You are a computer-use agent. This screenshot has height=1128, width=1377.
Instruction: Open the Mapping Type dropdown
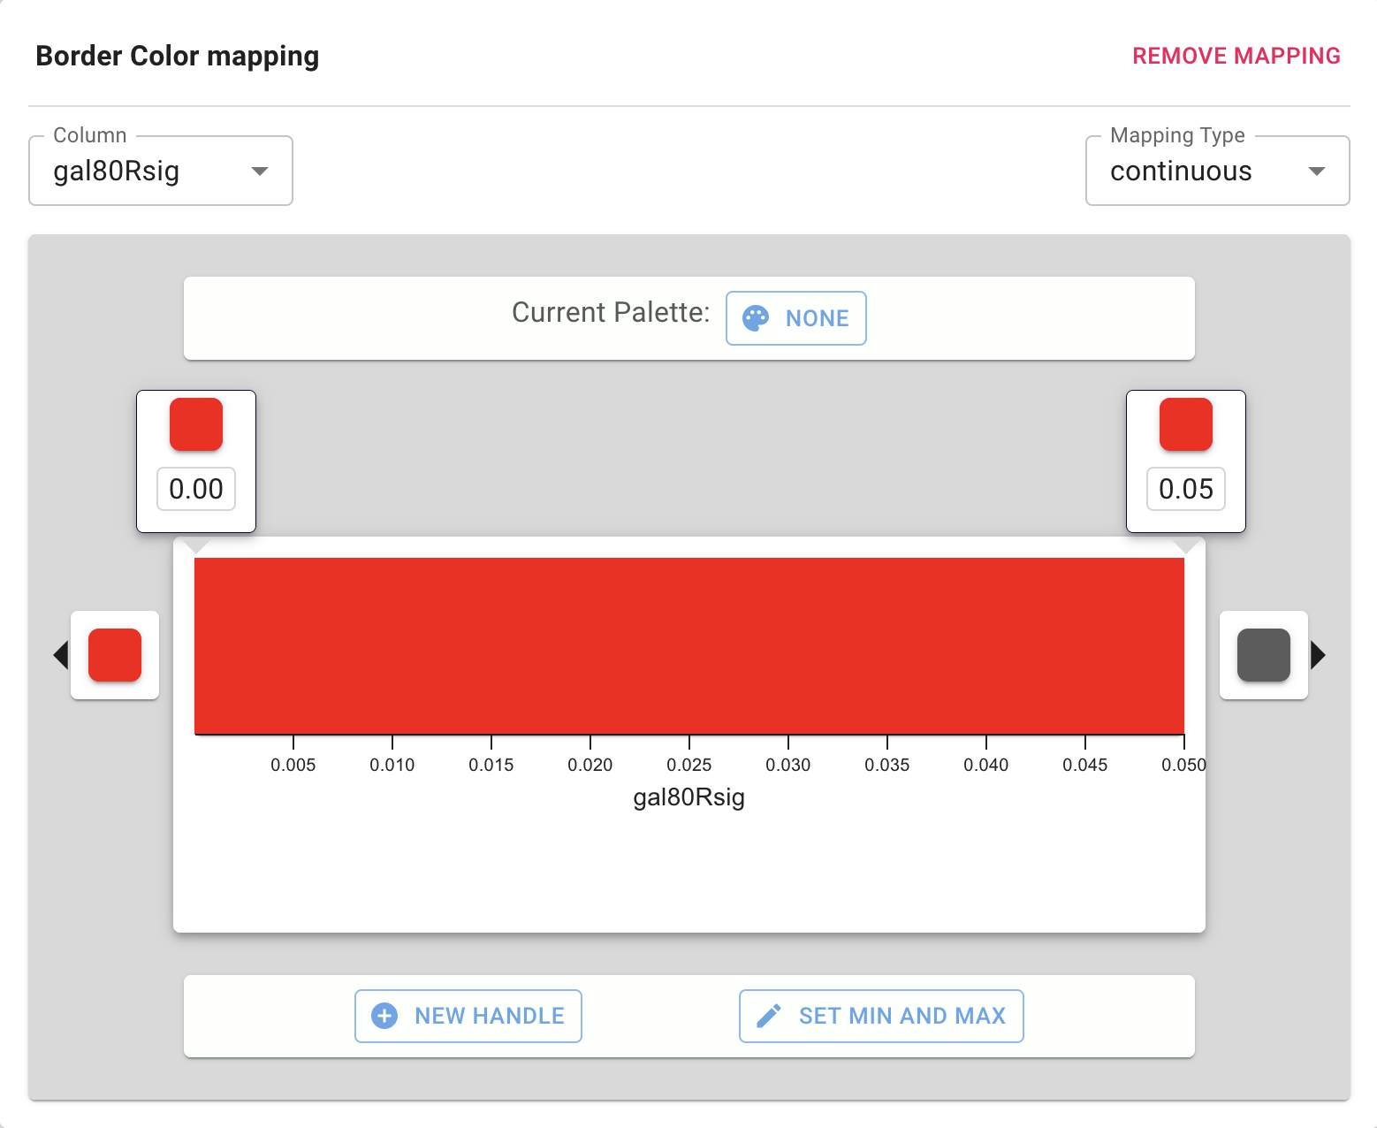tap(1216, 171)
